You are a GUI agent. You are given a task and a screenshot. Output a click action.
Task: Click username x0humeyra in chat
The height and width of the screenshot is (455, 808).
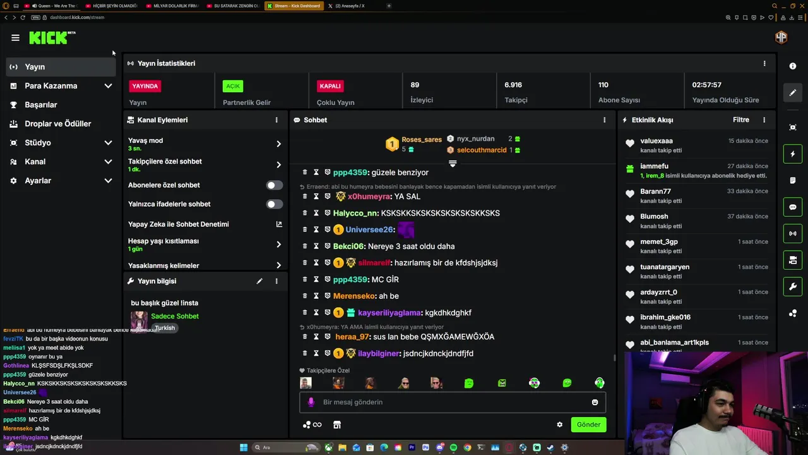click(x=369, y=197)
